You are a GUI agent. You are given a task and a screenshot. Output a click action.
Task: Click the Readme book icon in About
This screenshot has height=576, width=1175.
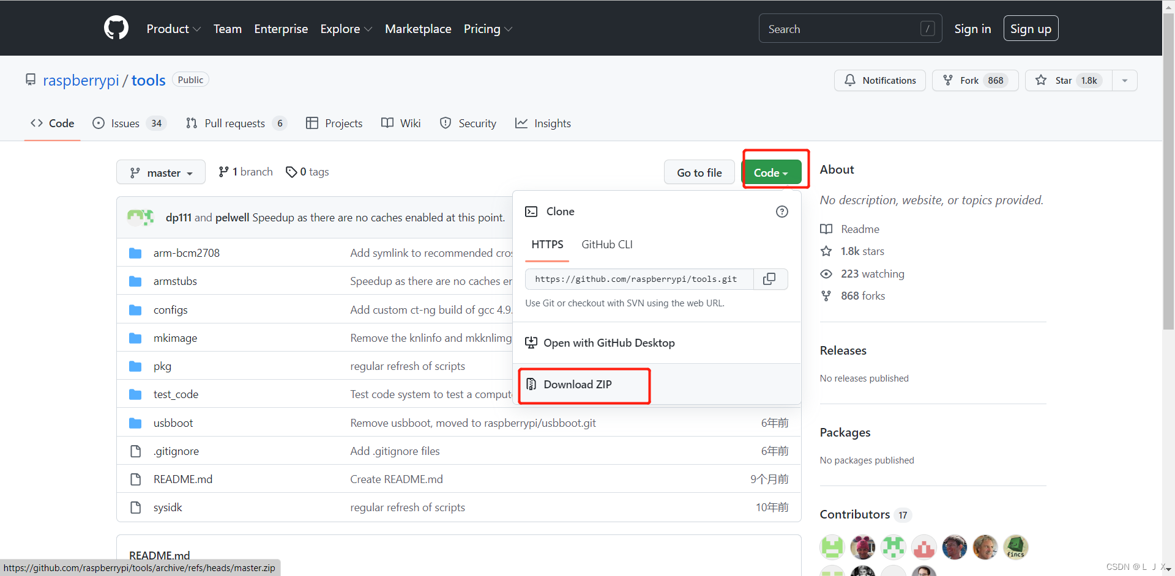click(826, 229)
